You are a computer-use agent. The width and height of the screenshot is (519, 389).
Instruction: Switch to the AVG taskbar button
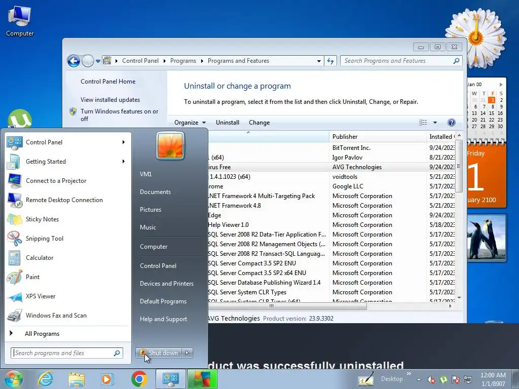click(202, 379)
